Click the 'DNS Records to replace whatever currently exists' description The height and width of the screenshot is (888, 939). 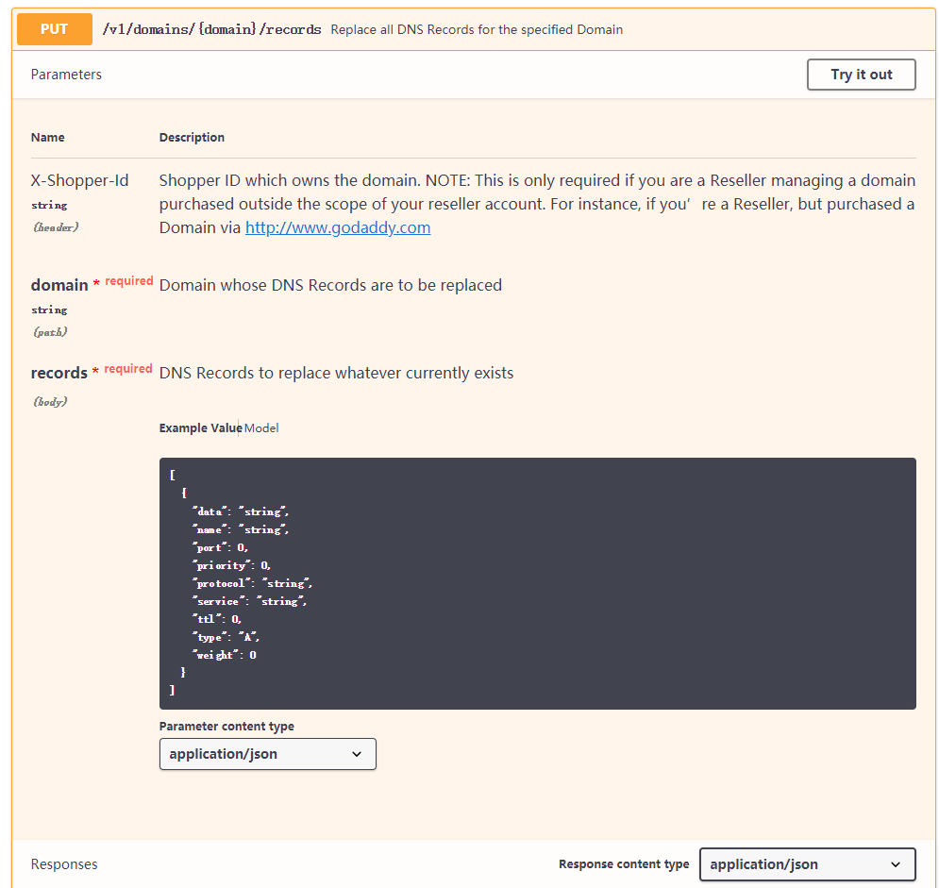point(337,373)
